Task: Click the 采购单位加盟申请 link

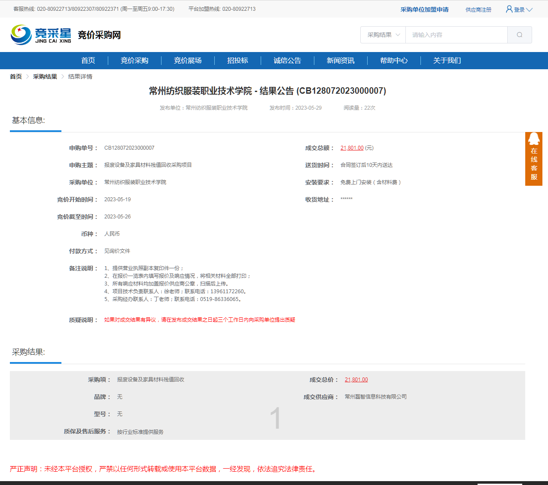Action: coord(424,9)
